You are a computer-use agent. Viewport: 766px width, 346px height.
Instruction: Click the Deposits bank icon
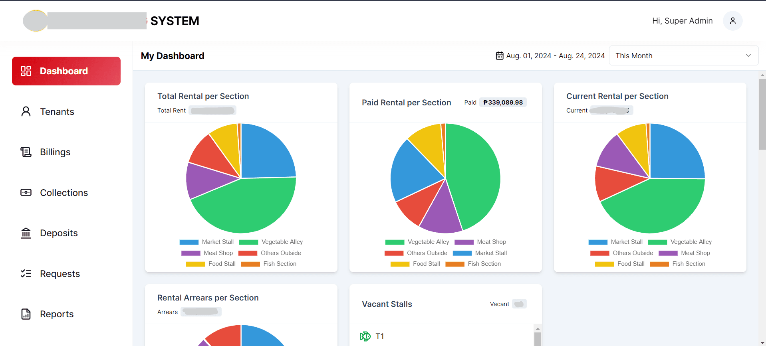[x=26, y=233]
